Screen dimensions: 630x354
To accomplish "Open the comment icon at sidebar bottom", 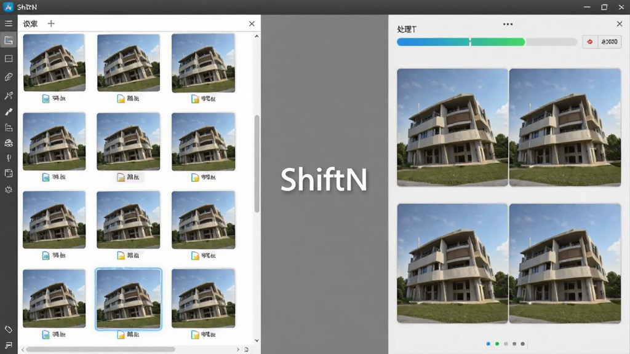I will 9,345.
